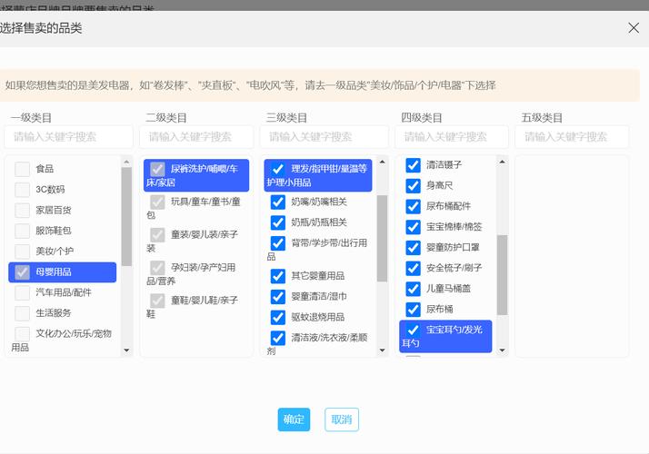Image resolution: width=649 pixels, height=454 pixels.
Task: Tick the 3C数码 checkbox
Action: [x=23, y=190]
